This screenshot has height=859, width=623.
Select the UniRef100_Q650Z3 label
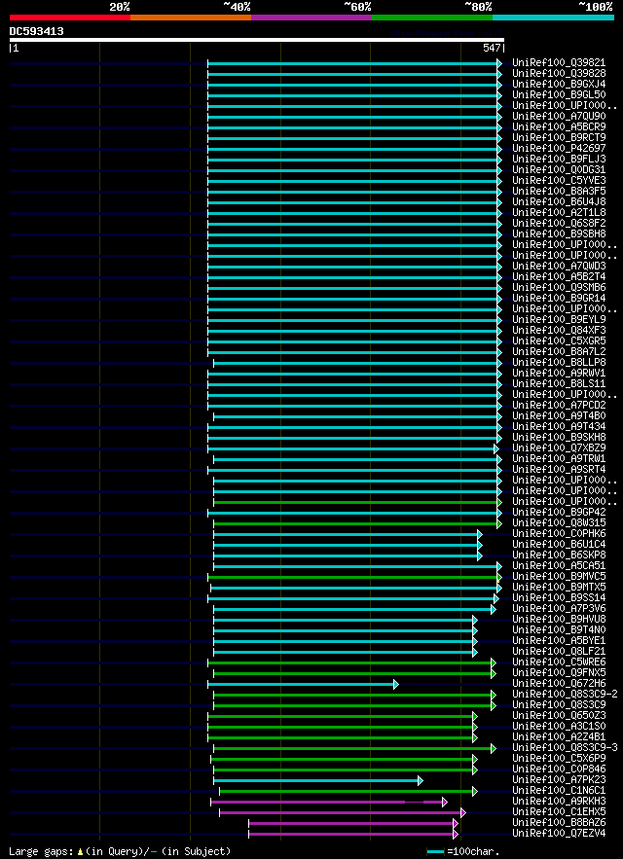point(559,715)
